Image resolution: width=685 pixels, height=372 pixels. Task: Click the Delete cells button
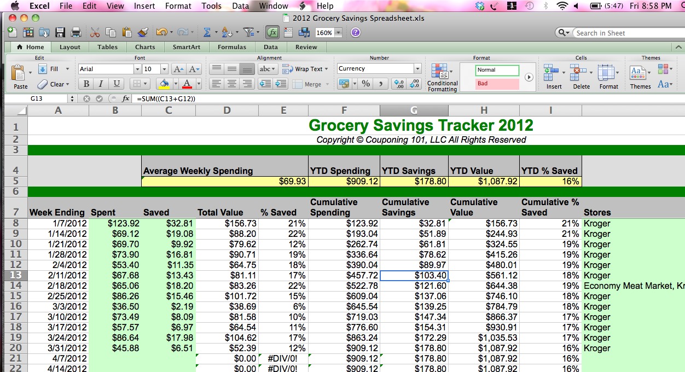point(581,77)
